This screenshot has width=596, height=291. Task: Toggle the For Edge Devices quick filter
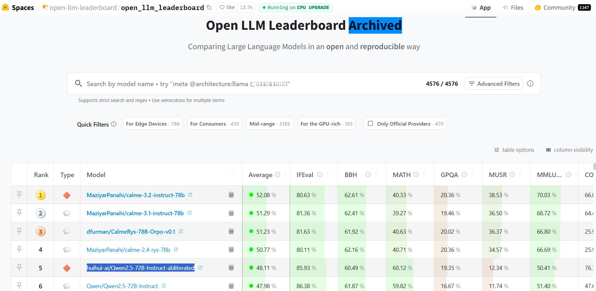pos(153,124)
